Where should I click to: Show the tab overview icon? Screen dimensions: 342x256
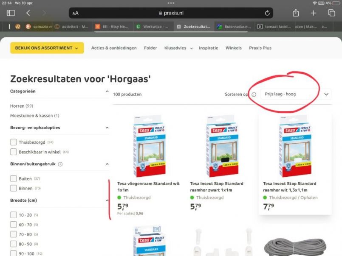pyautogui.click(x=331, y=13)
